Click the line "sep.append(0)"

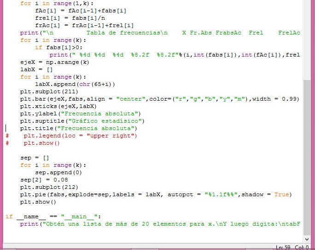[x=58, y=172]
